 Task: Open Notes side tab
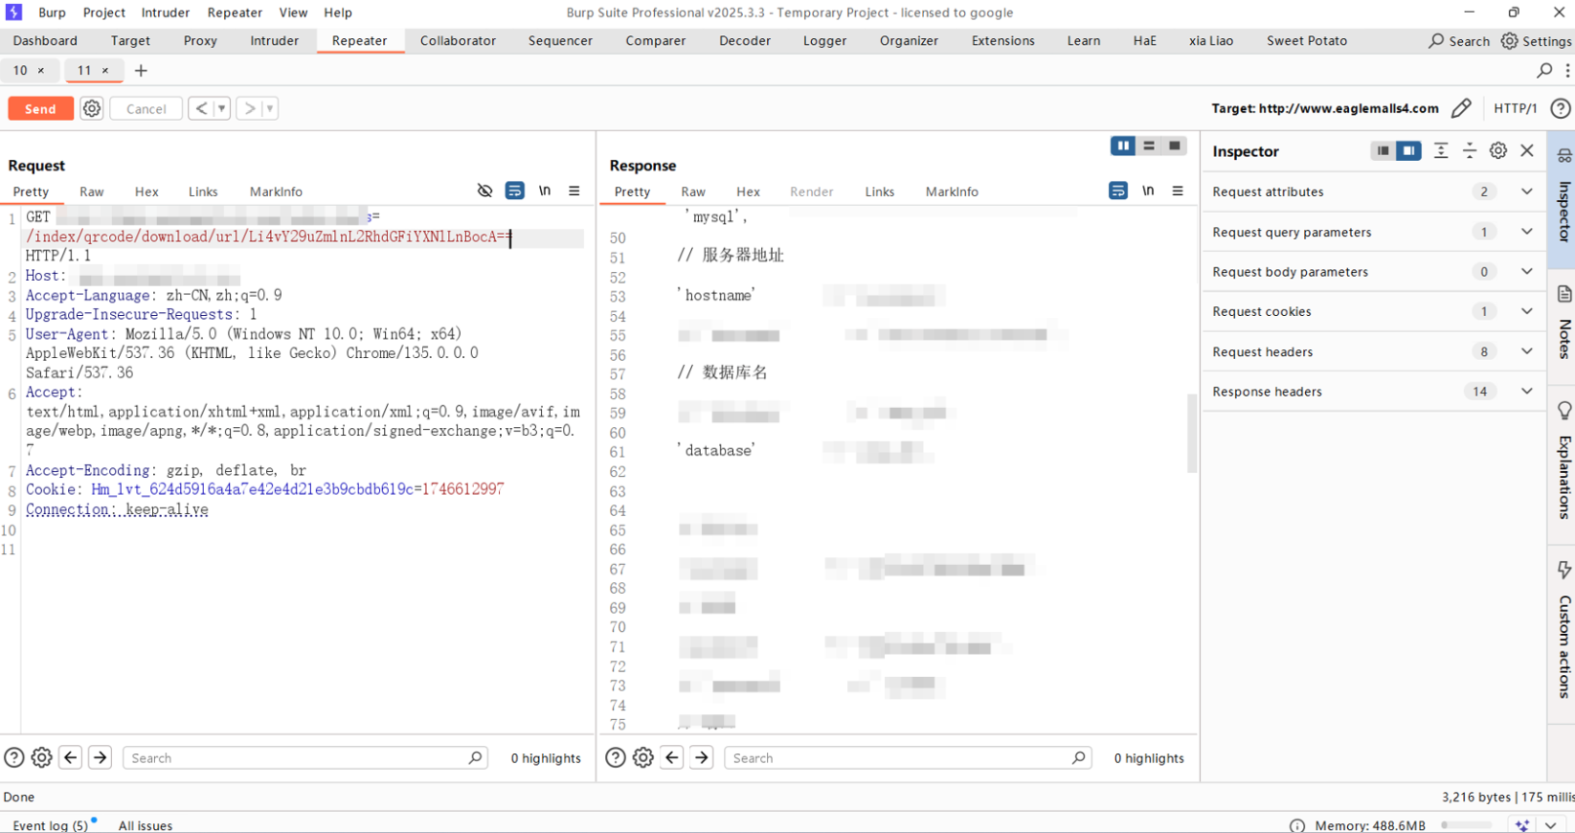click(1563, 326)
